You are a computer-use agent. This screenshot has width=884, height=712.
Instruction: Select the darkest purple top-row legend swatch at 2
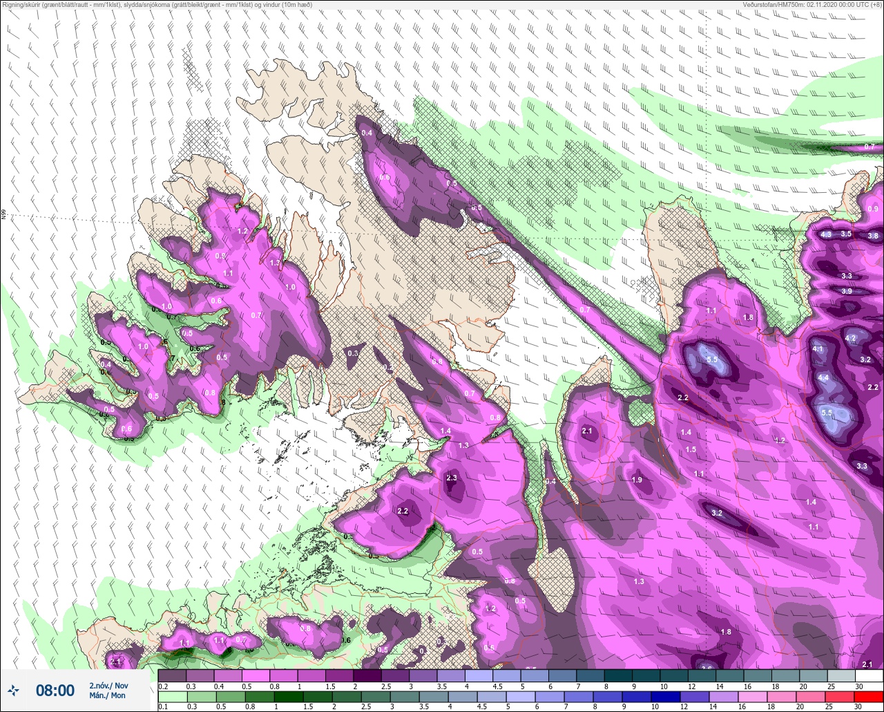pos(367,675)
